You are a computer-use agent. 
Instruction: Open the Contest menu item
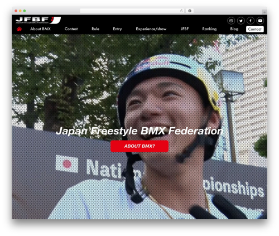pyautogui.click(x=71, y=29)
